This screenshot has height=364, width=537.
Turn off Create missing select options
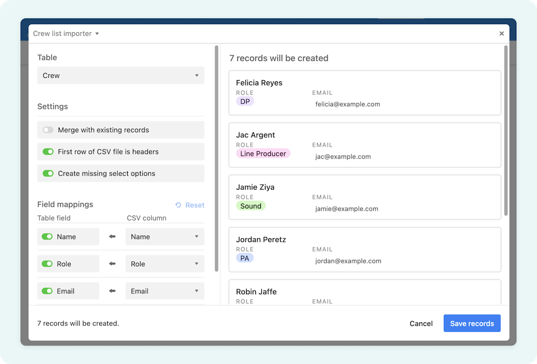click(x=48, y=173)
